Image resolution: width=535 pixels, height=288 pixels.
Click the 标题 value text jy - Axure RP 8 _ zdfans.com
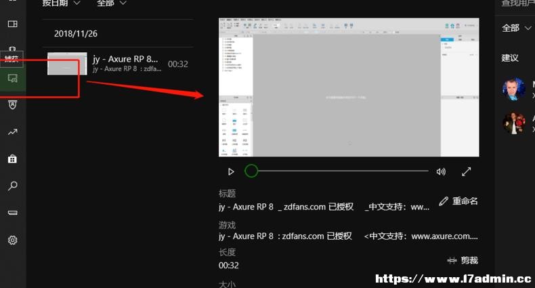[324, 207]
